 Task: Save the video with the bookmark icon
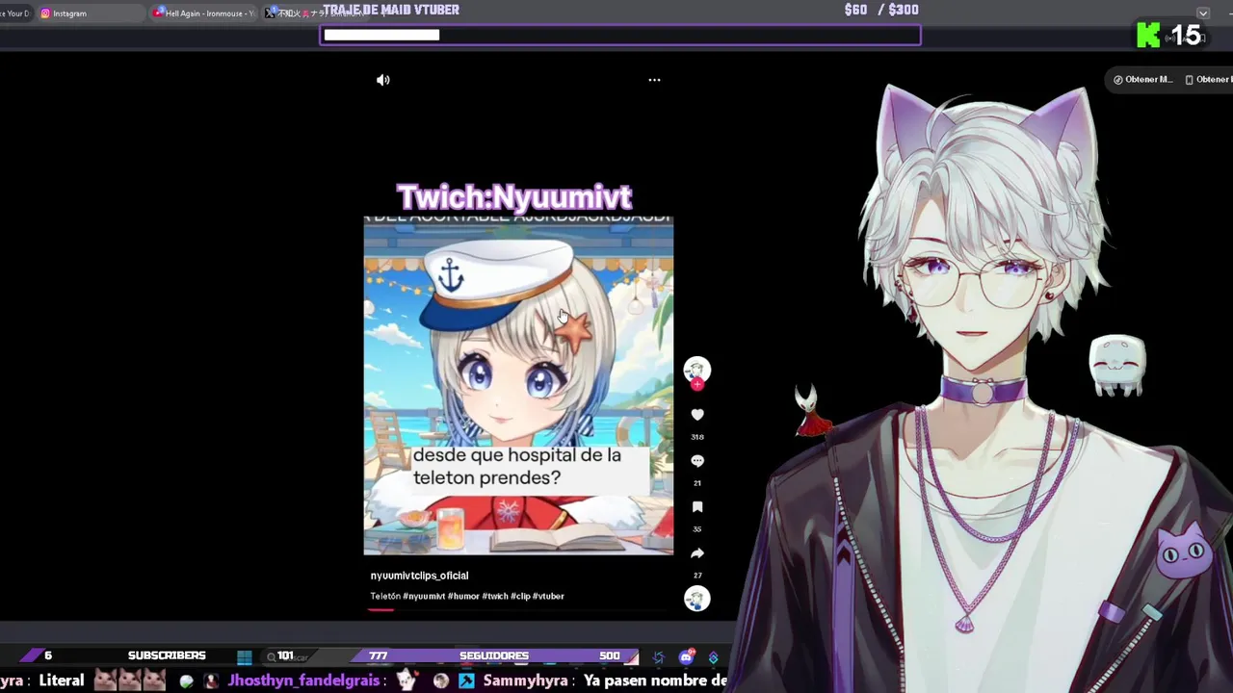point(697,507)
